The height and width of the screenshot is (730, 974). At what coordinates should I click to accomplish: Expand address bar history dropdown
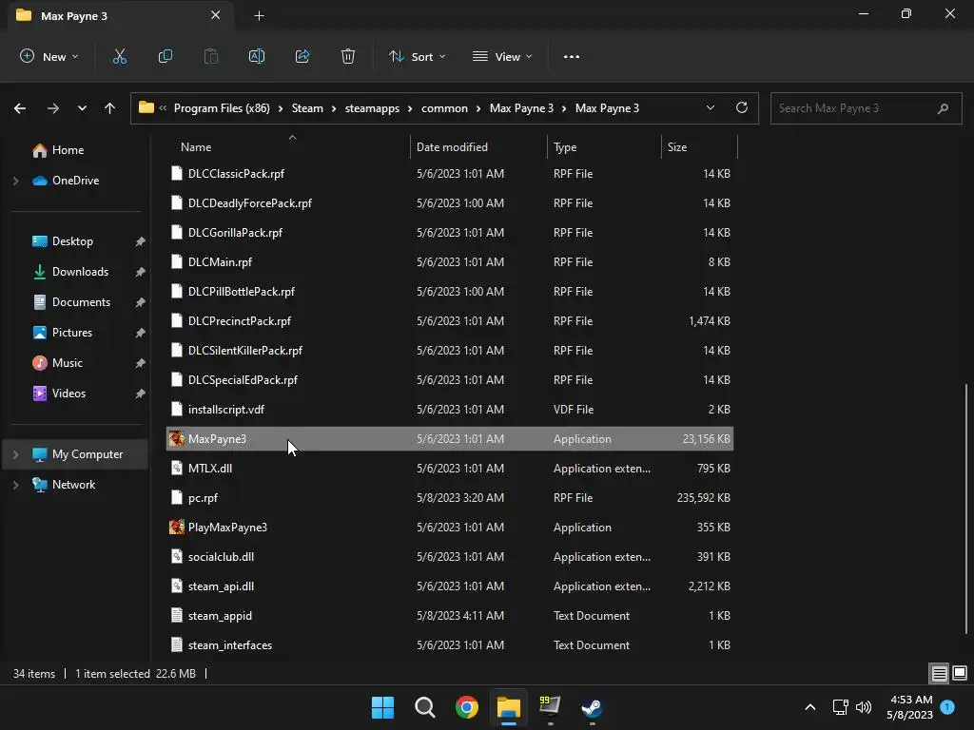point(711,107)
